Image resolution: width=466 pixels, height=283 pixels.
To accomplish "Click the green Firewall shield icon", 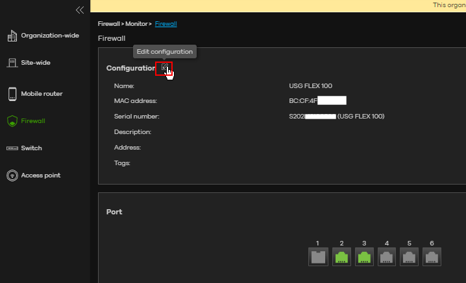I will [x=12, y=121].
